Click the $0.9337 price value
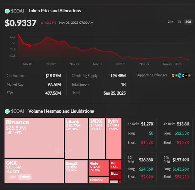 click(21, 23)
